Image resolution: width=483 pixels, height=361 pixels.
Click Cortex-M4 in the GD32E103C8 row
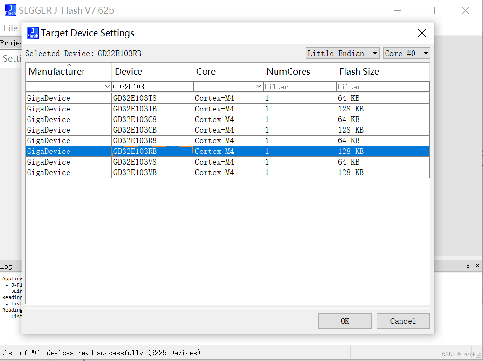point(214,120)
